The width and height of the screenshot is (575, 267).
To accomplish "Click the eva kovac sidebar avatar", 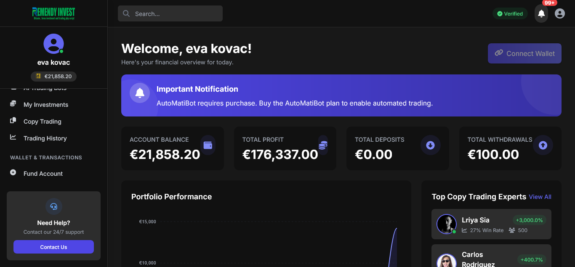I will [53, 44].
